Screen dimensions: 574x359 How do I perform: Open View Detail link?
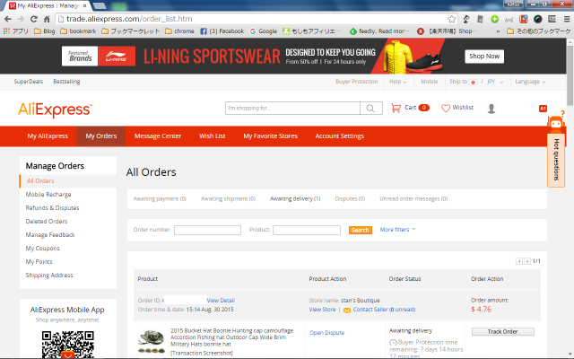221,301
